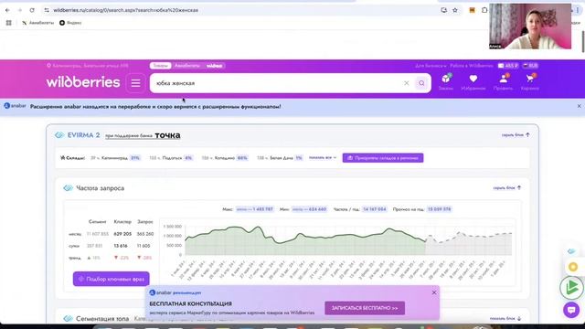Click the green play floating widget
585x329 pixels.
[571, 288]
